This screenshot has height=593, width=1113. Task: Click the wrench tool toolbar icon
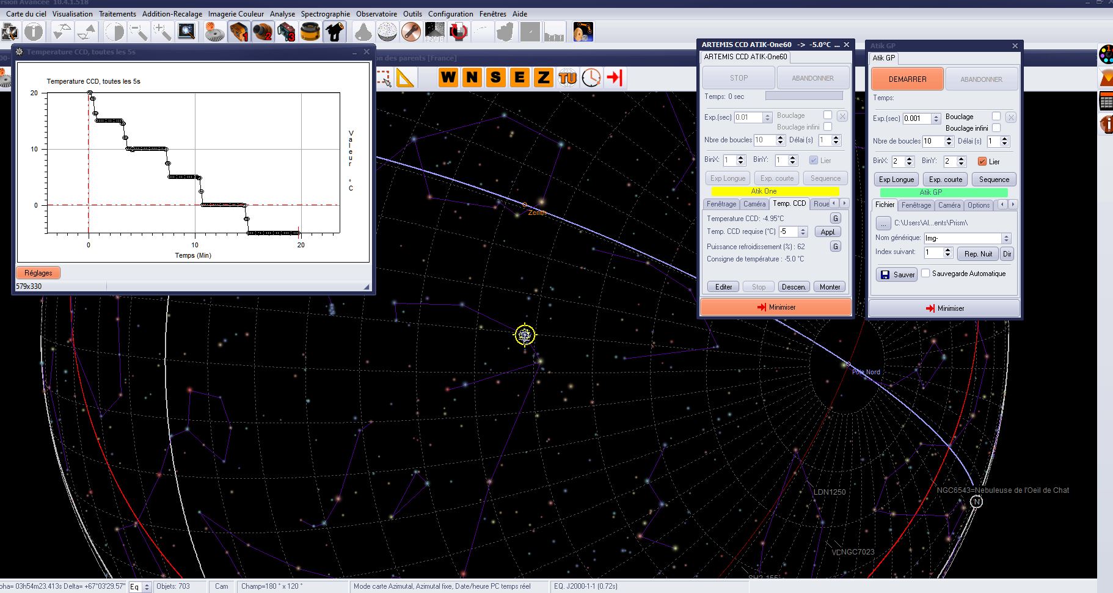[411, 32]
